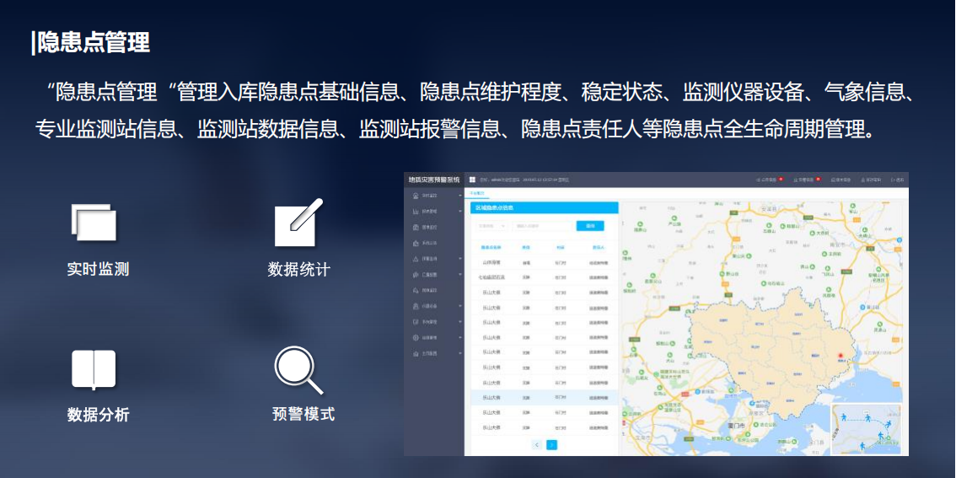Expand the bottom-most sidebar menu arrow
This screenshot has width=956, height=478.
pyautogui.click(x=460, y=353)
